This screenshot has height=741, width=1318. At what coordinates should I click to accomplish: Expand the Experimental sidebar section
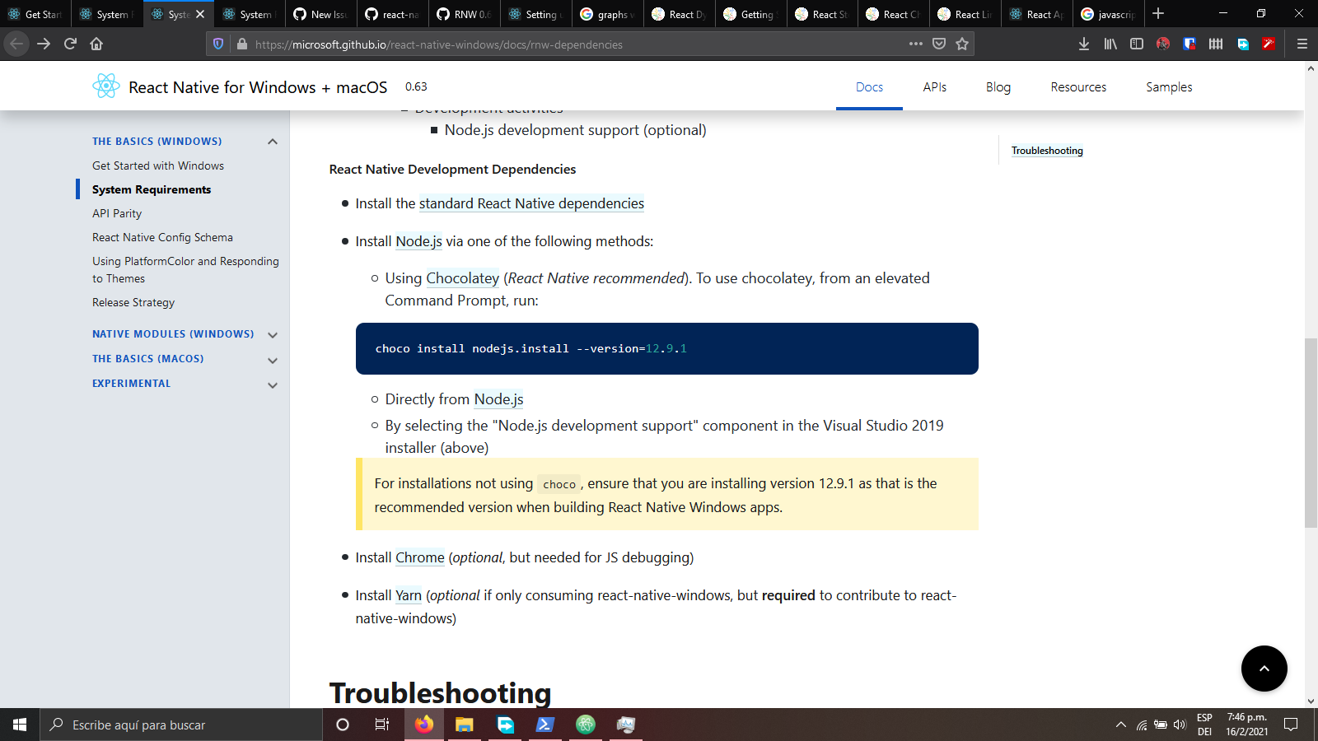coord(273,384)
